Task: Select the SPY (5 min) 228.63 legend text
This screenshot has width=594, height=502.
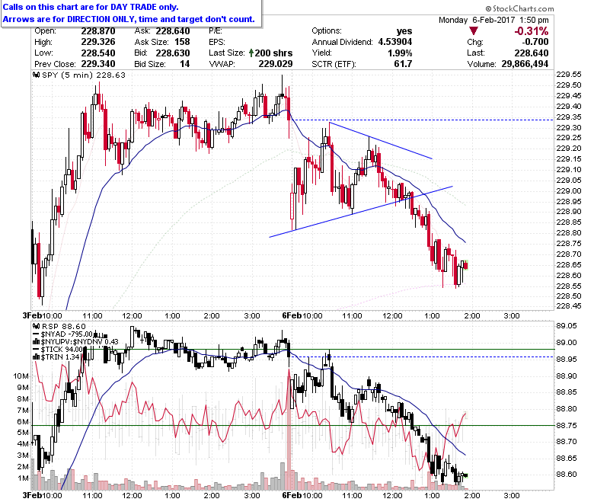Action: [84, 75]
